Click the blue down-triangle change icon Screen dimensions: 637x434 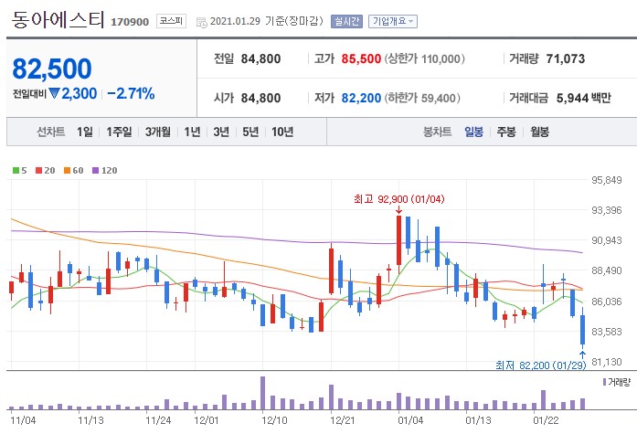(x=55, y=93)
